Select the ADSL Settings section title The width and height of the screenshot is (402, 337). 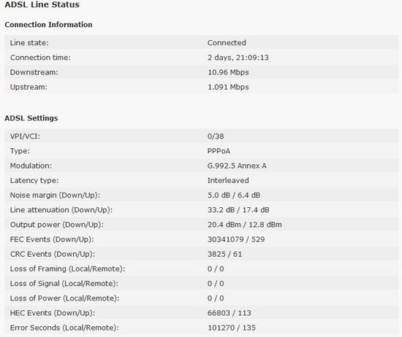31,118
